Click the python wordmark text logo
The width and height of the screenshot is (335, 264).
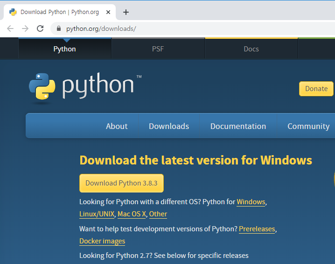coord(98,86)
